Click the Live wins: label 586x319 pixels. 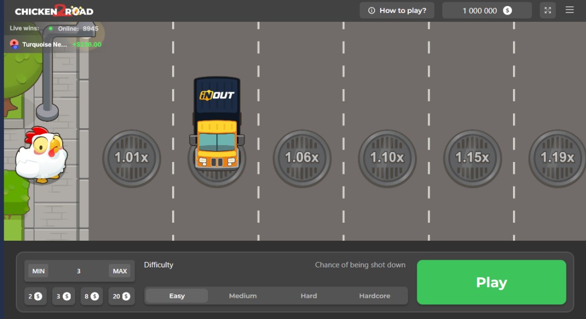tap(25, 28)
